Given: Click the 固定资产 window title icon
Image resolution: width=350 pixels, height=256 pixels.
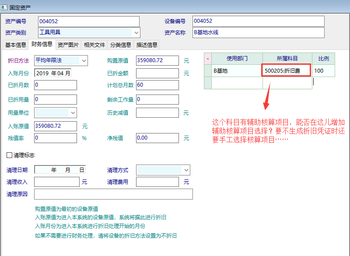Looking at the screenshot, I should [5, 7].
